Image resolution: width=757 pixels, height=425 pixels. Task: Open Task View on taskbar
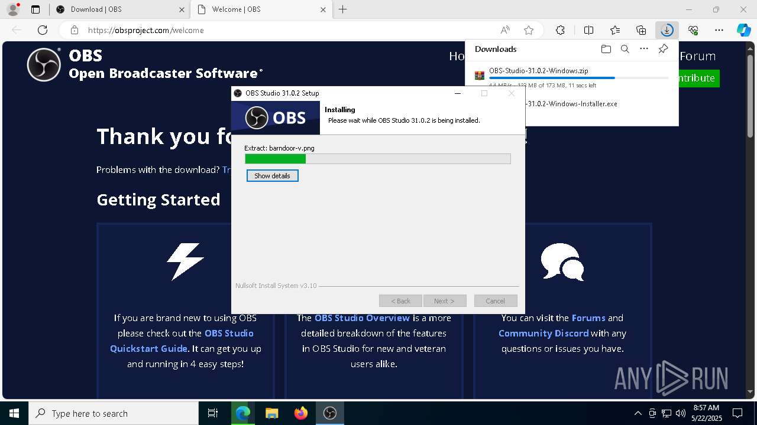(213, 413)
